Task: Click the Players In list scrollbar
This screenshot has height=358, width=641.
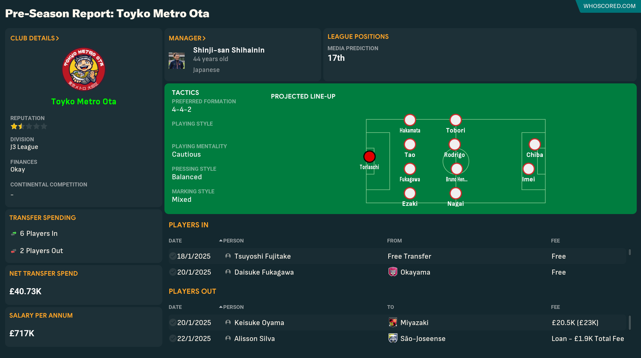Action: pos(630,252)
